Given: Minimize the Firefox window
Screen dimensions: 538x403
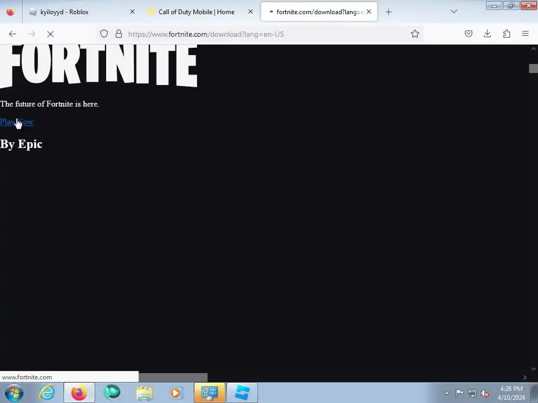Looking at the screenshot, I should point(494,5).
